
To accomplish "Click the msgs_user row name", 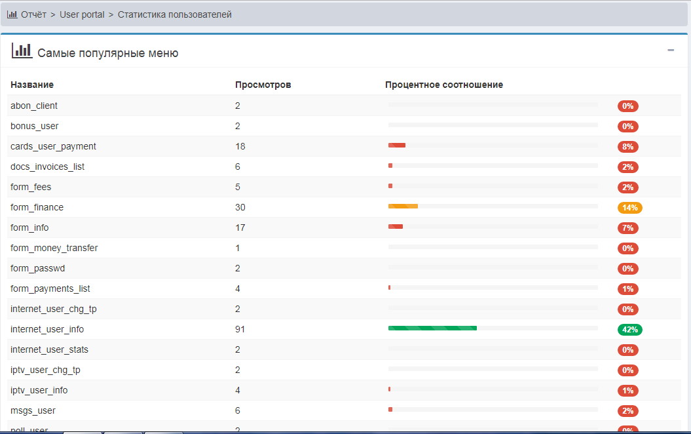I will [33, 410].
